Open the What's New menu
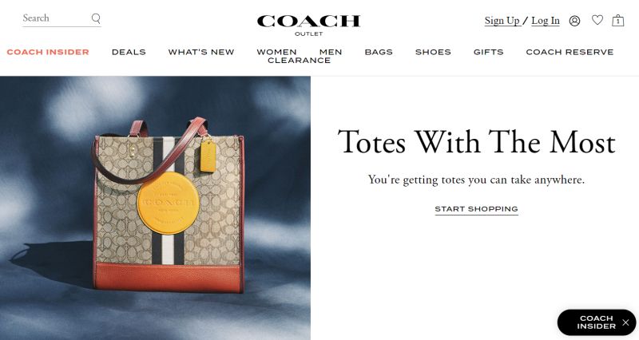 201,52
